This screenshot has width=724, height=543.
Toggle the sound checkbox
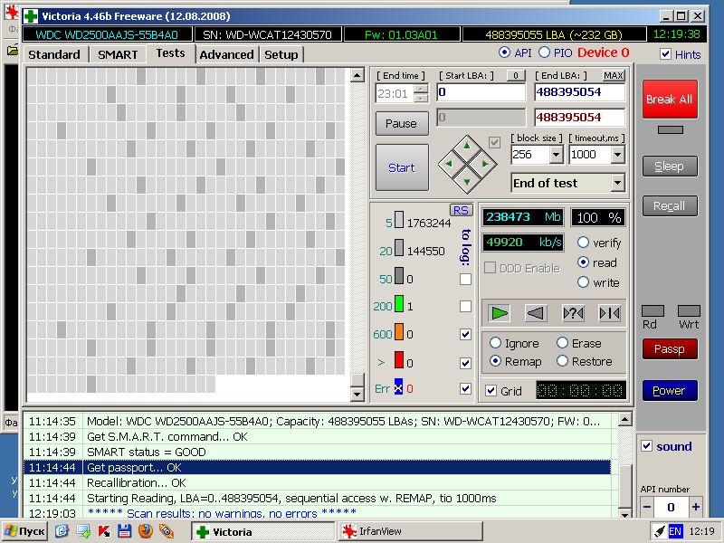[647, 446]
